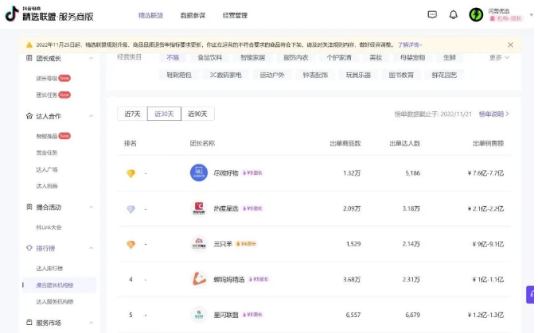Filter by 智能家居 category

point(252,57)
